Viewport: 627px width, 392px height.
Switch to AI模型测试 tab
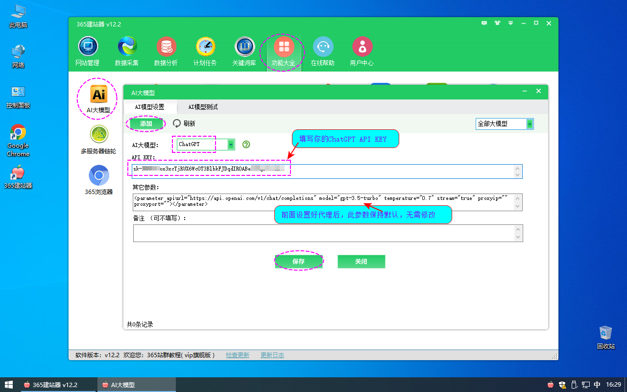coord(203,107)
